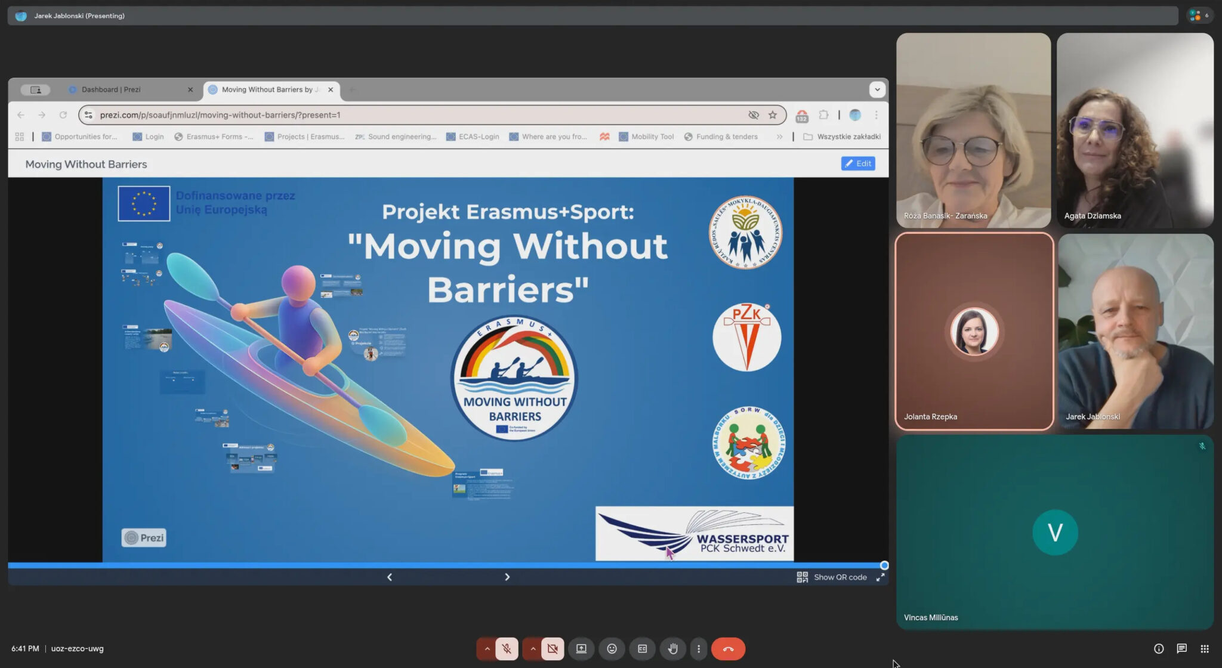
Task: Click the present screen icon
Action: 581,649
